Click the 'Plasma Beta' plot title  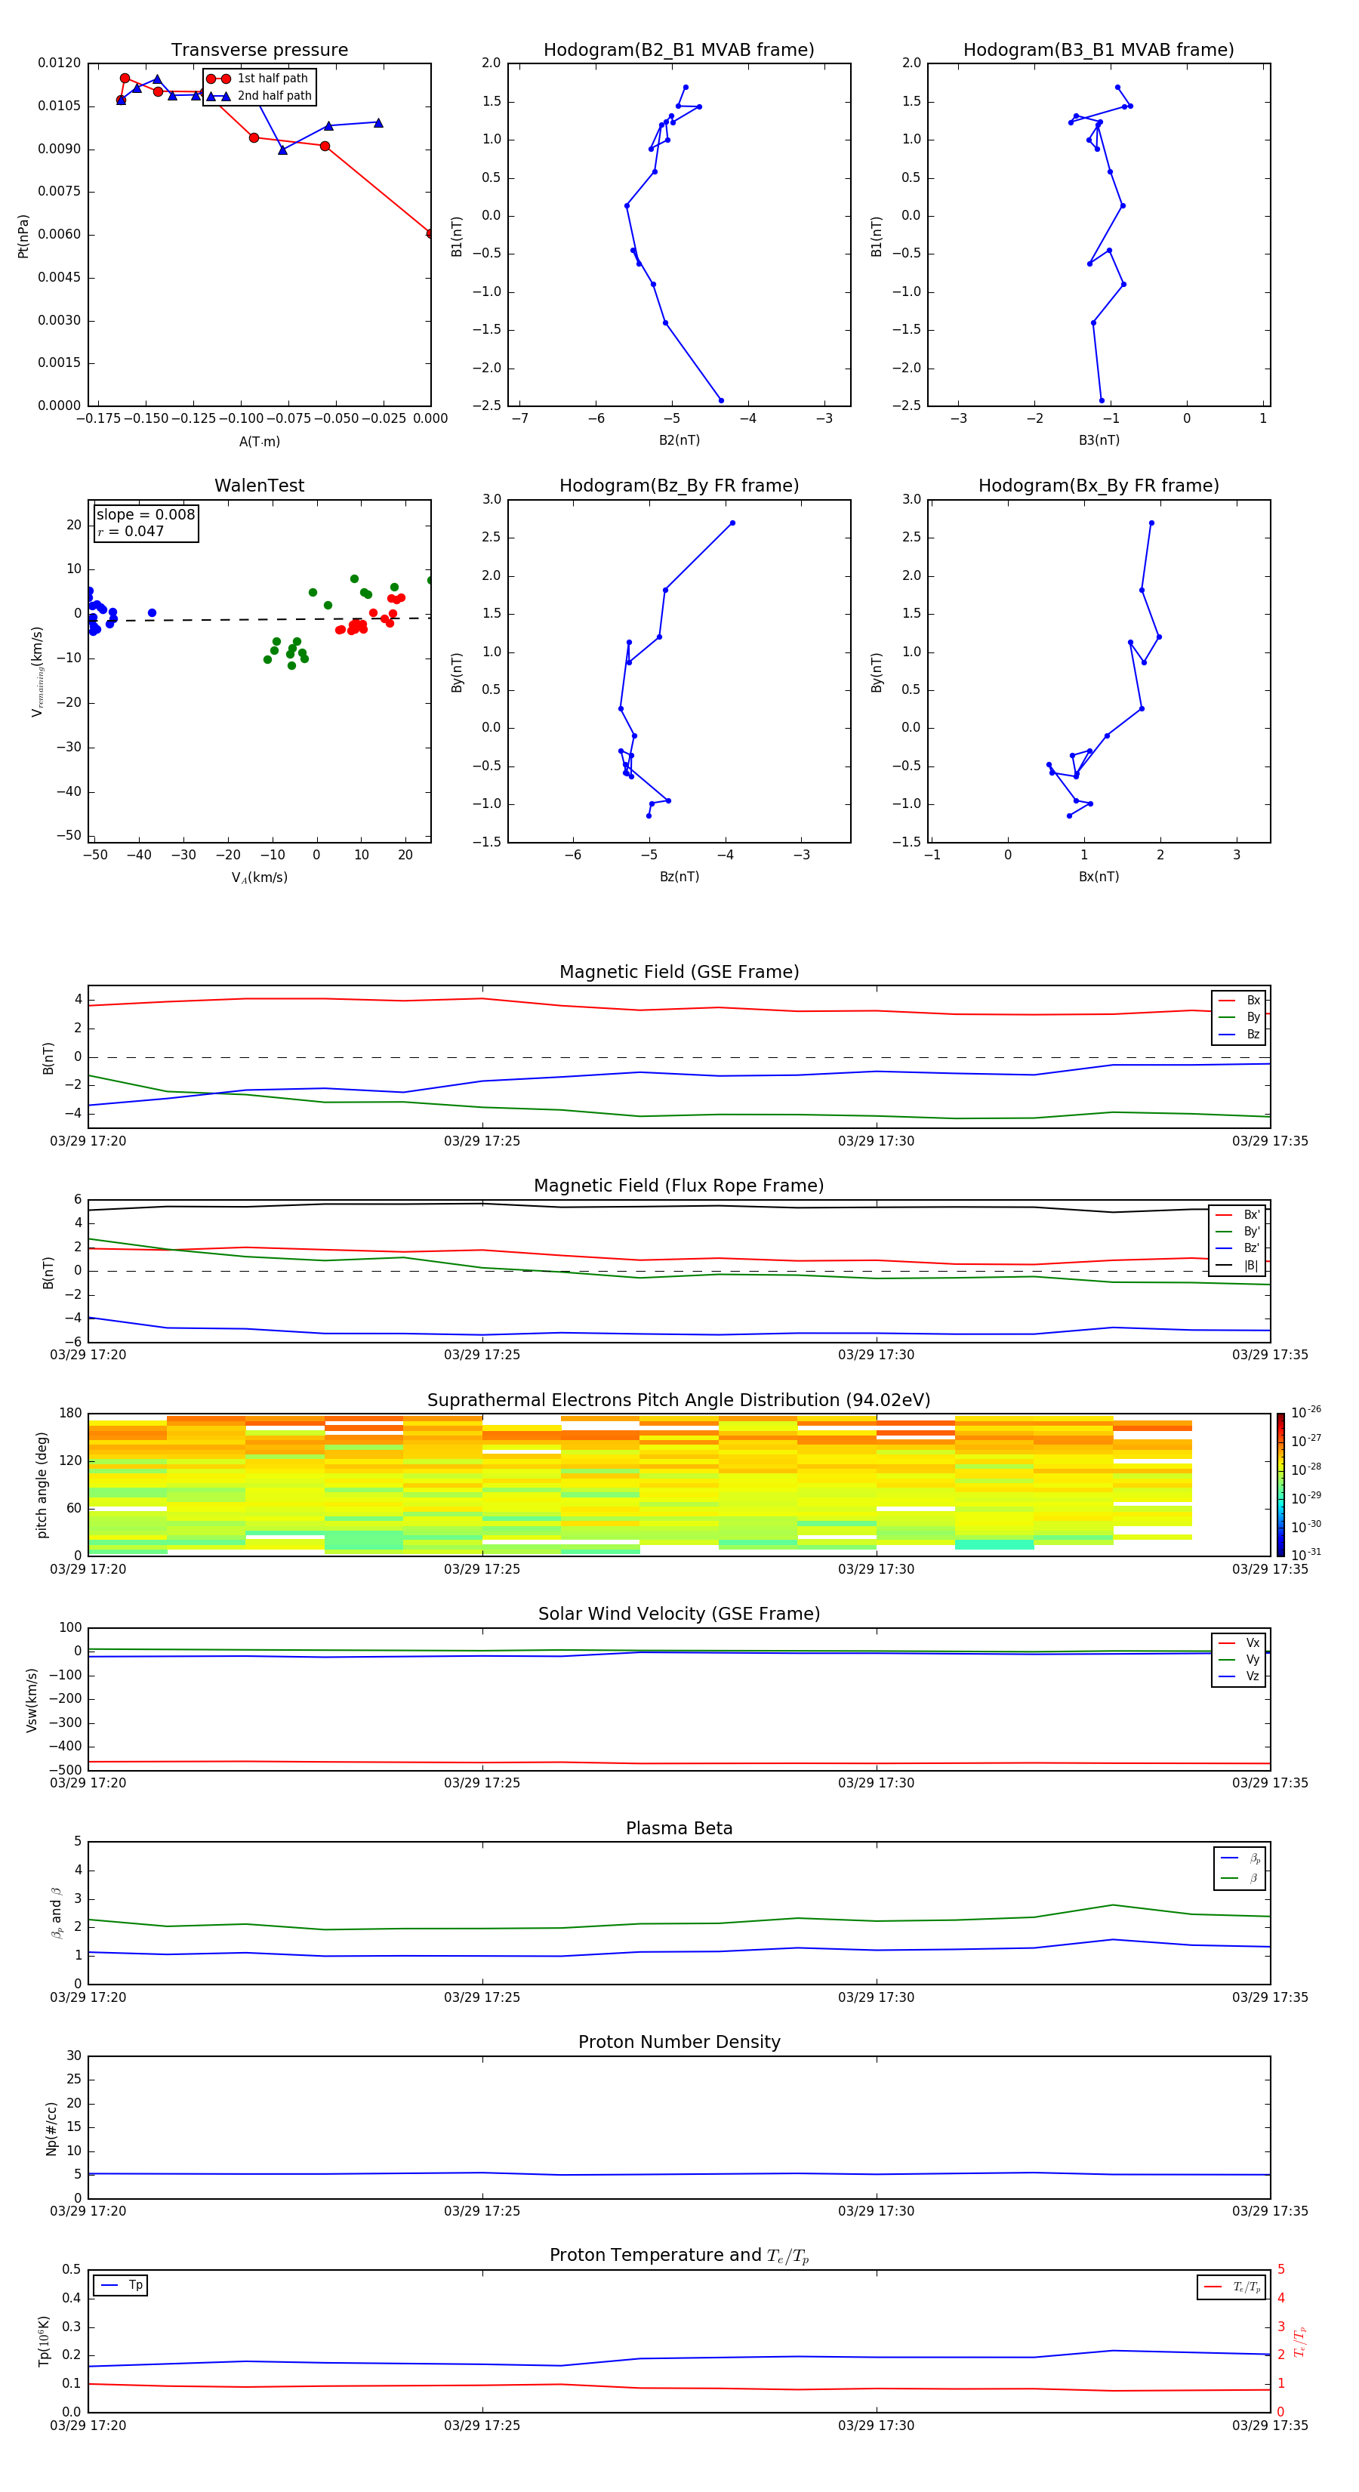[x=679, y=1829]
